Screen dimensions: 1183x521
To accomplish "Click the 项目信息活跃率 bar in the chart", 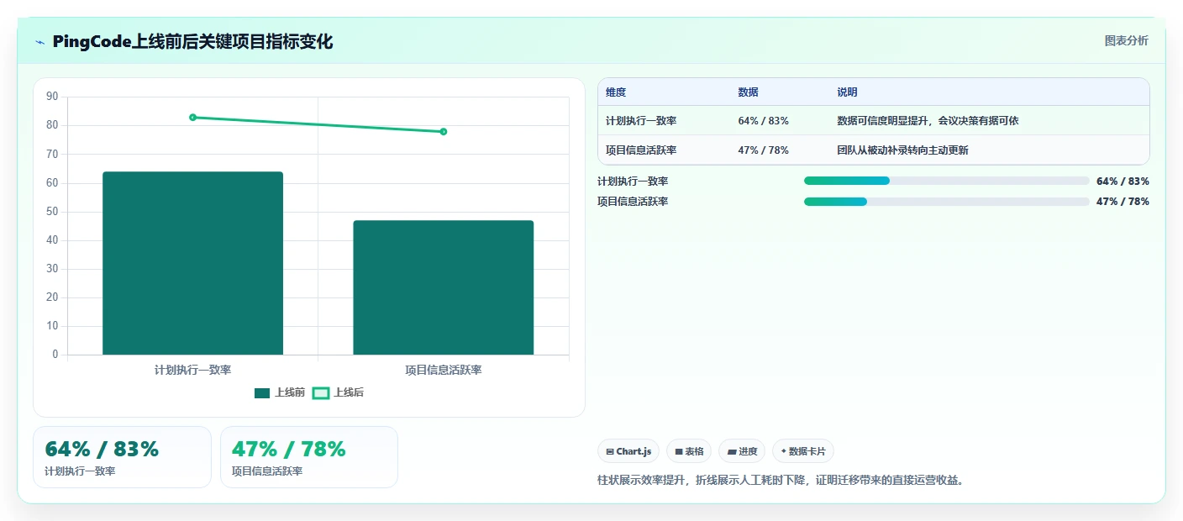I will click(x=444, y=287).
